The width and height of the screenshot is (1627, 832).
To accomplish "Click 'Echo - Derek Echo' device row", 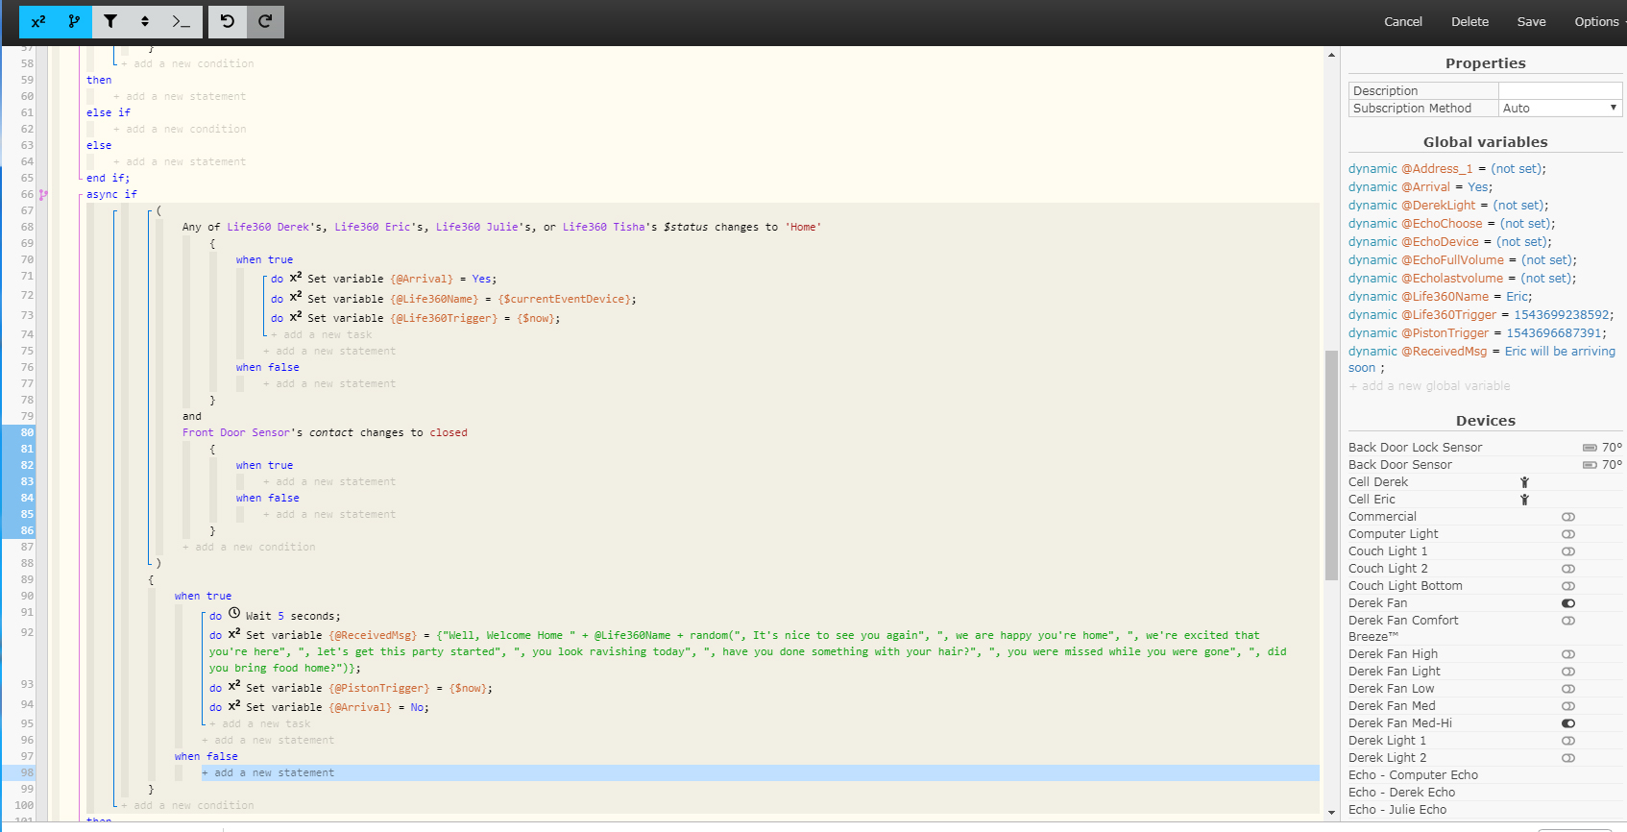I will point(1401,793).
